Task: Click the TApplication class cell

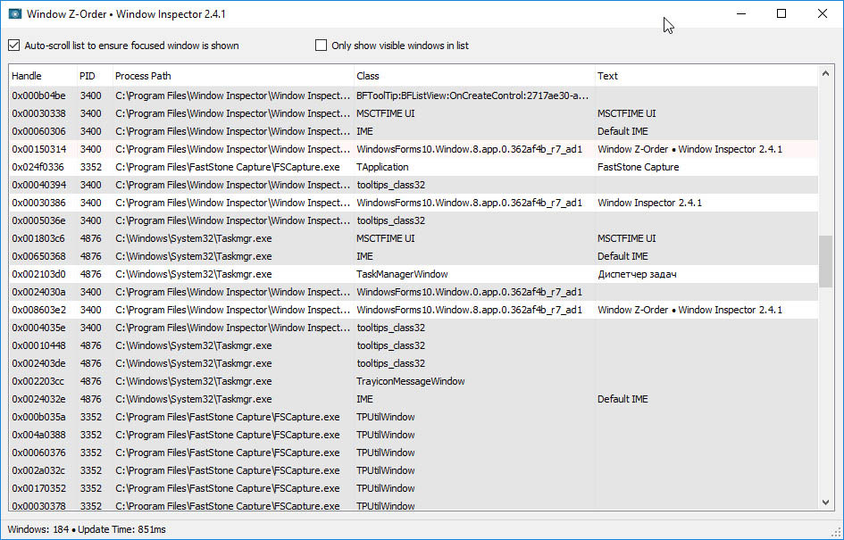Action: 382,167
